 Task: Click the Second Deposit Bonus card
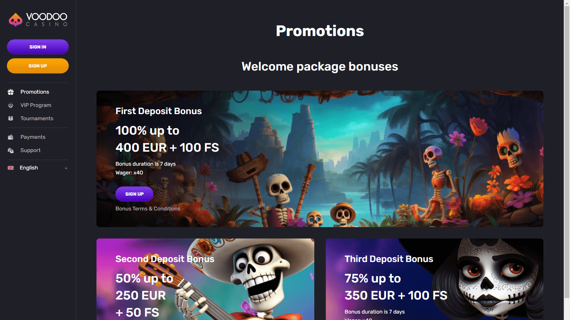[205, 279]
